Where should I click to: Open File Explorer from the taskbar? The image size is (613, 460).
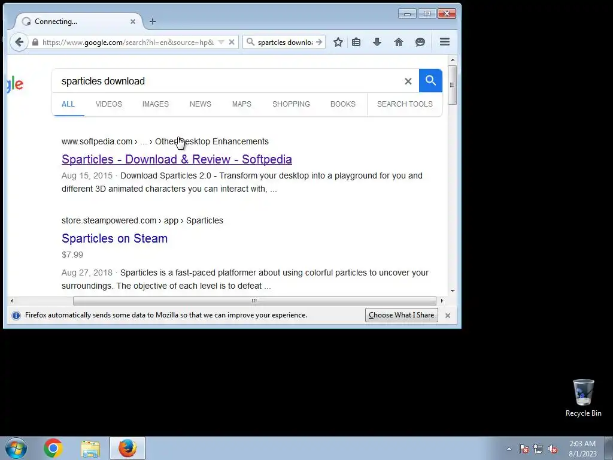coord(90,448)
